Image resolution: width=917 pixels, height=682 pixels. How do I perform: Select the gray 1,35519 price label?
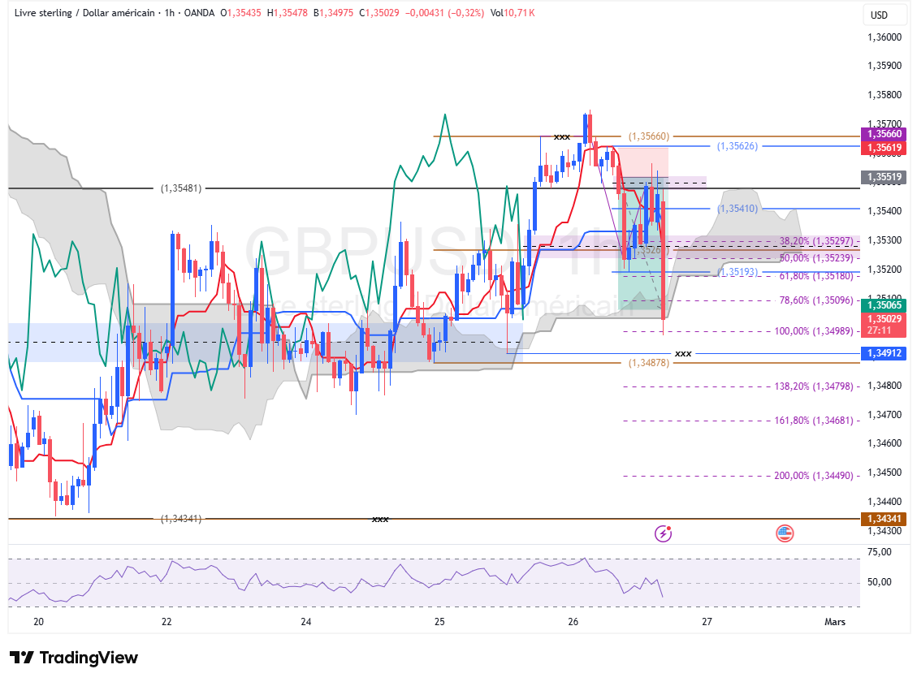coord(884,176)
